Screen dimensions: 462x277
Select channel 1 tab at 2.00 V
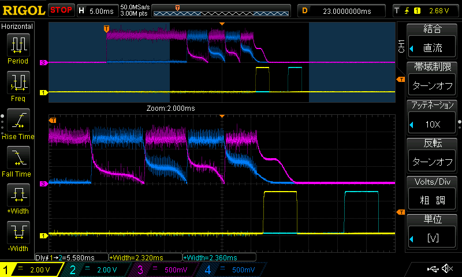pos(31,269)
